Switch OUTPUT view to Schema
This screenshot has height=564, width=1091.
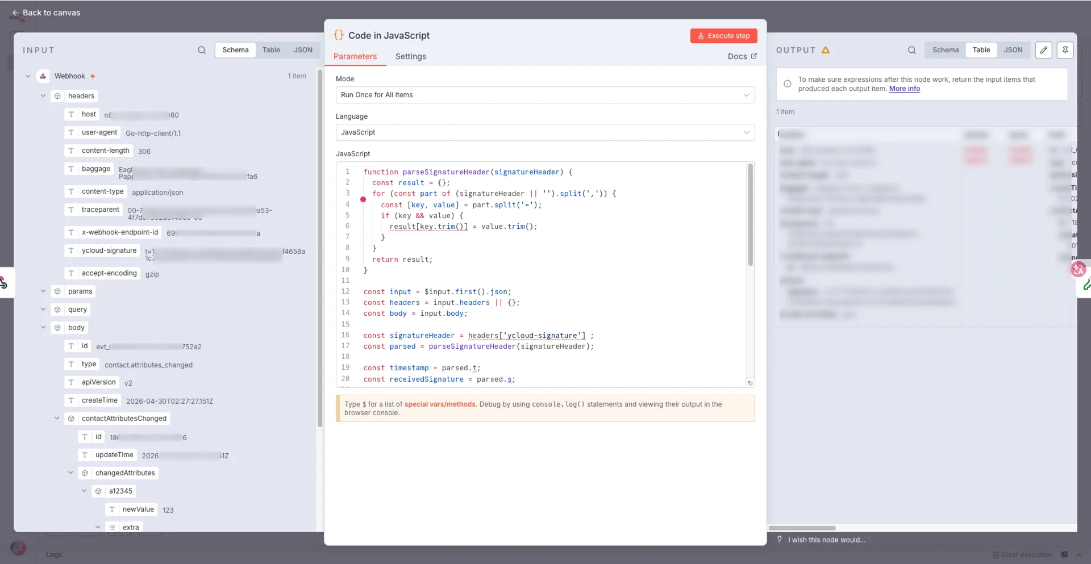click(946, 50)
